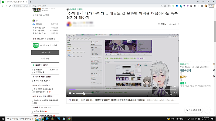216x121 pixels.
Task: Click the 카페 글쓰기 button
Action: pyautogui.click(x=45, y=52)
